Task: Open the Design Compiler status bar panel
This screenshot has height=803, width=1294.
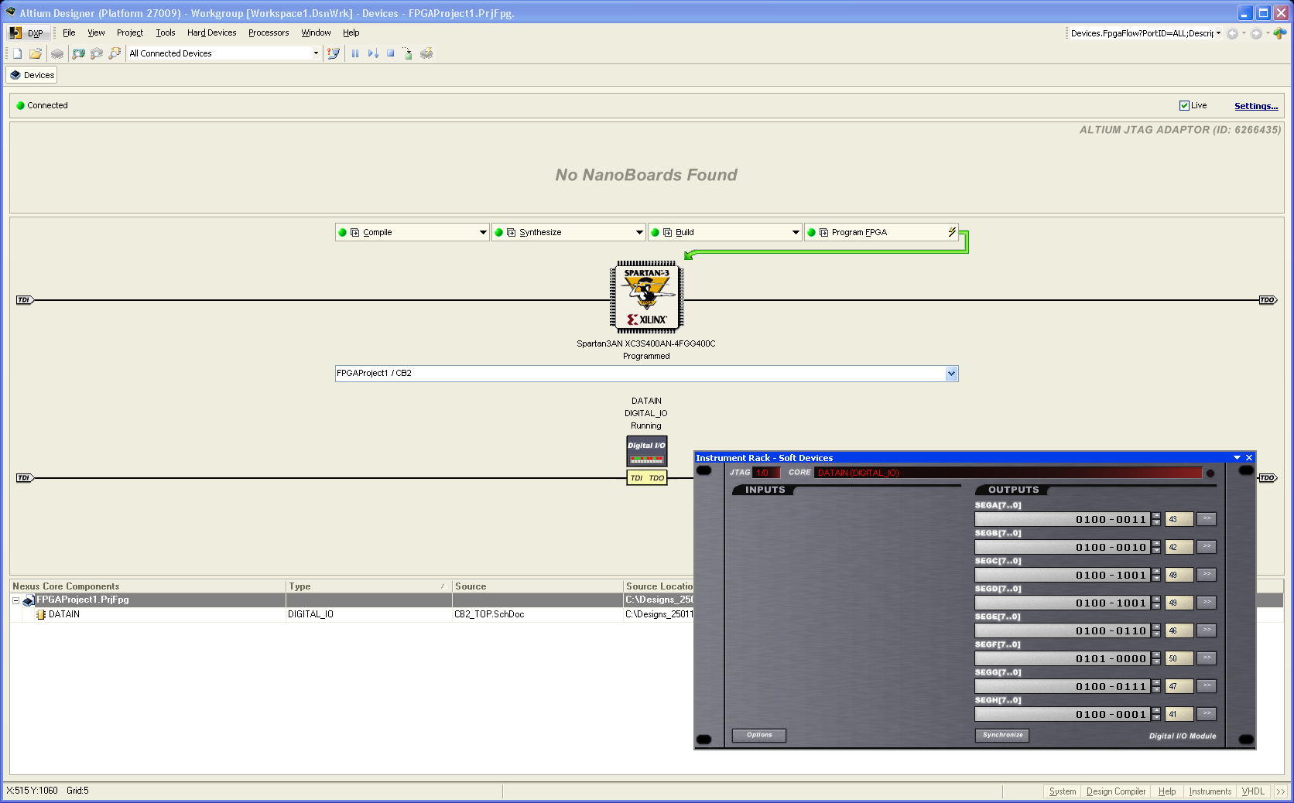Action: tap(1116, 791)
